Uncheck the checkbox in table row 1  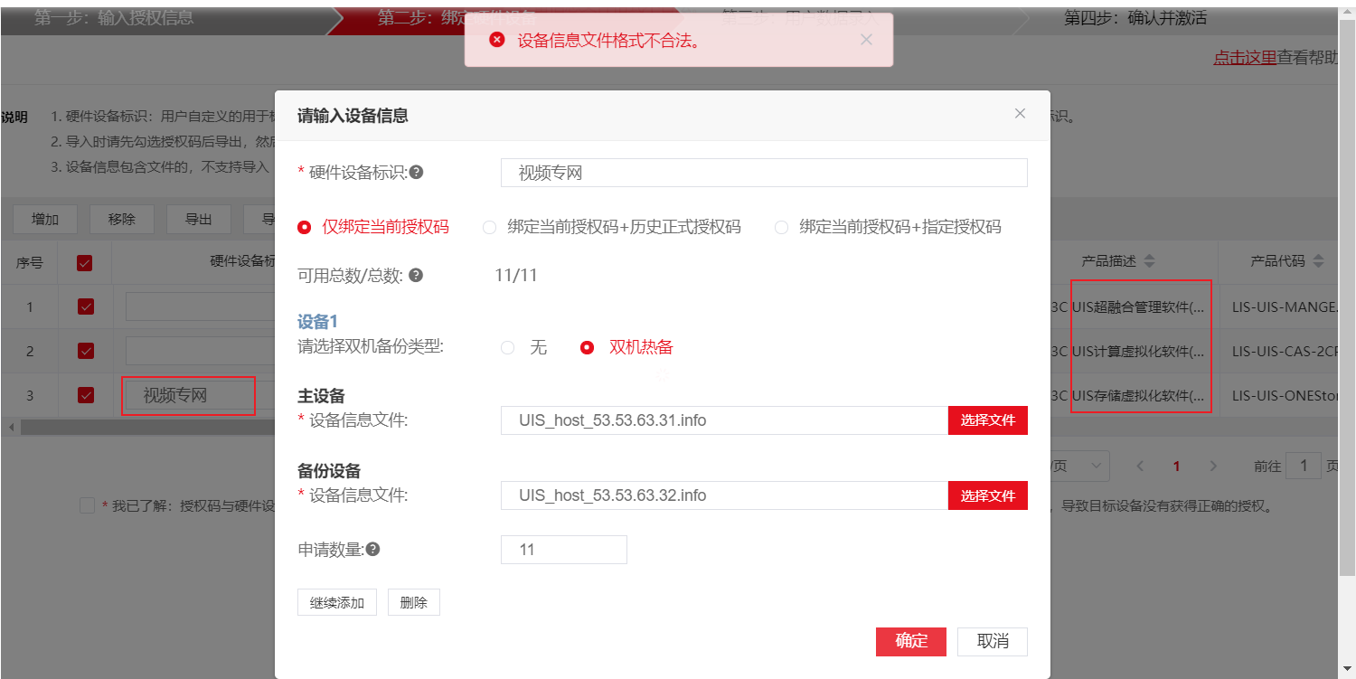[85, 306]
